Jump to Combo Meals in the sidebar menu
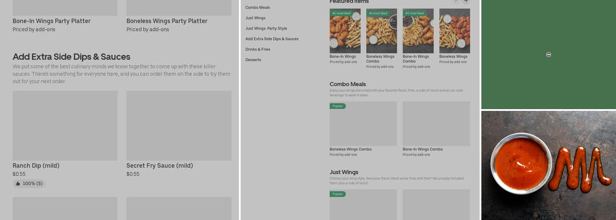 click(x=257, y=7)
